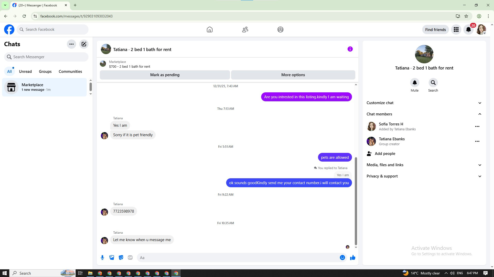Toggle conversation information panel icon
The height and width of the screenshot is (277, 494).
(350, 49)
